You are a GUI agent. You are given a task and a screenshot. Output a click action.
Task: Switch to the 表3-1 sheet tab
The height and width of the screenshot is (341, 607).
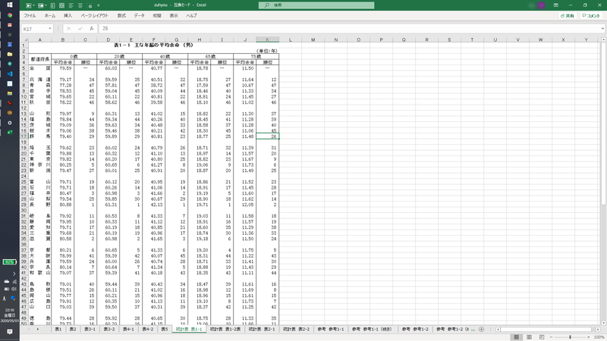90,330
